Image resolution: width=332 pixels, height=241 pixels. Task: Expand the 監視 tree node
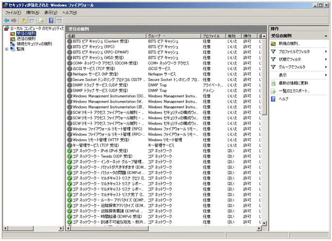[x=6, y=49]
